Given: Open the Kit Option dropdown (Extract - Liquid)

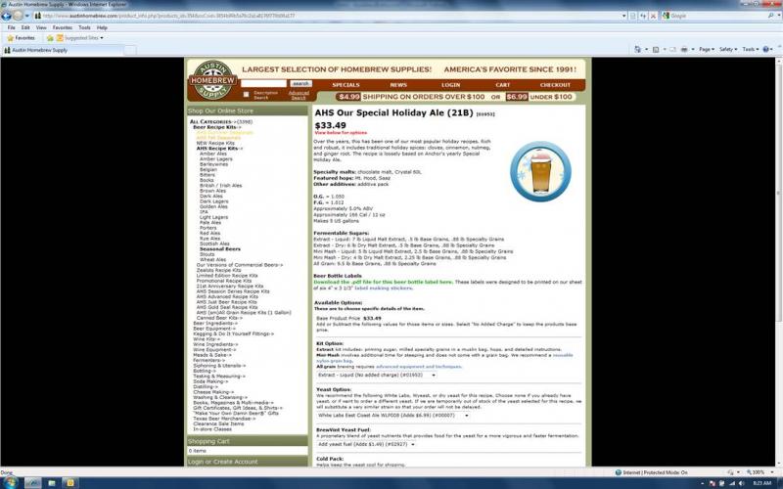Looking at the screenshot, I should point(377,376).
